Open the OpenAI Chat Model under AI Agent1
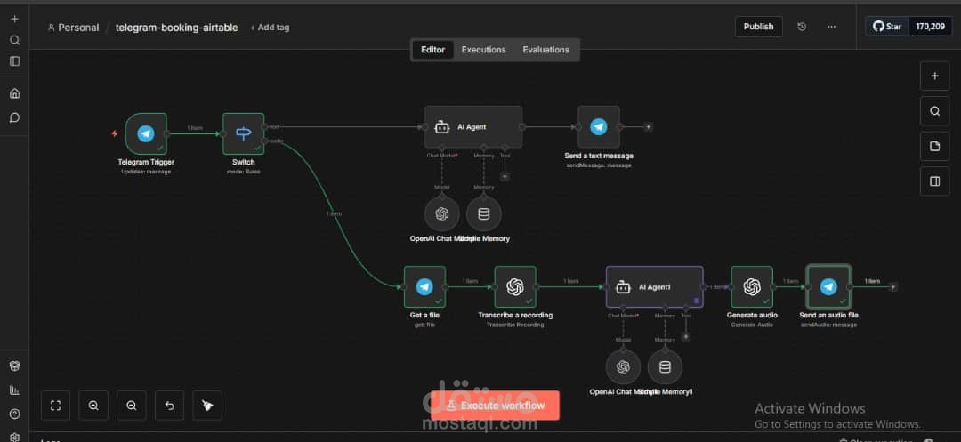 [623, 367]
